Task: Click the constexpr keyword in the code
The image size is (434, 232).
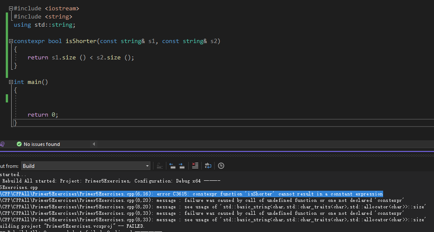Action: tap(29, 41)
